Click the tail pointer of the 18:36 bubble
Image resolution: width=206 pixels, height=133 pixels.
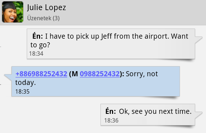[x=198, y=115]
